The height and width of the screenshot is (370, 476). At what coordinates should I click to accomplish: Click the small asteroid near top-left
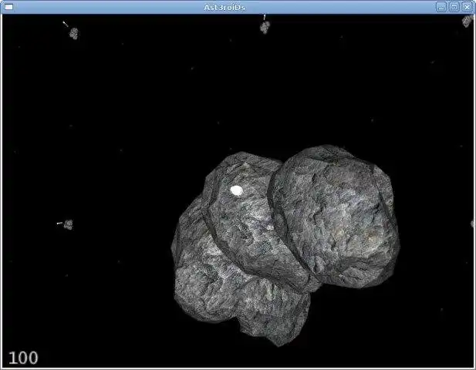coord(74,33)
